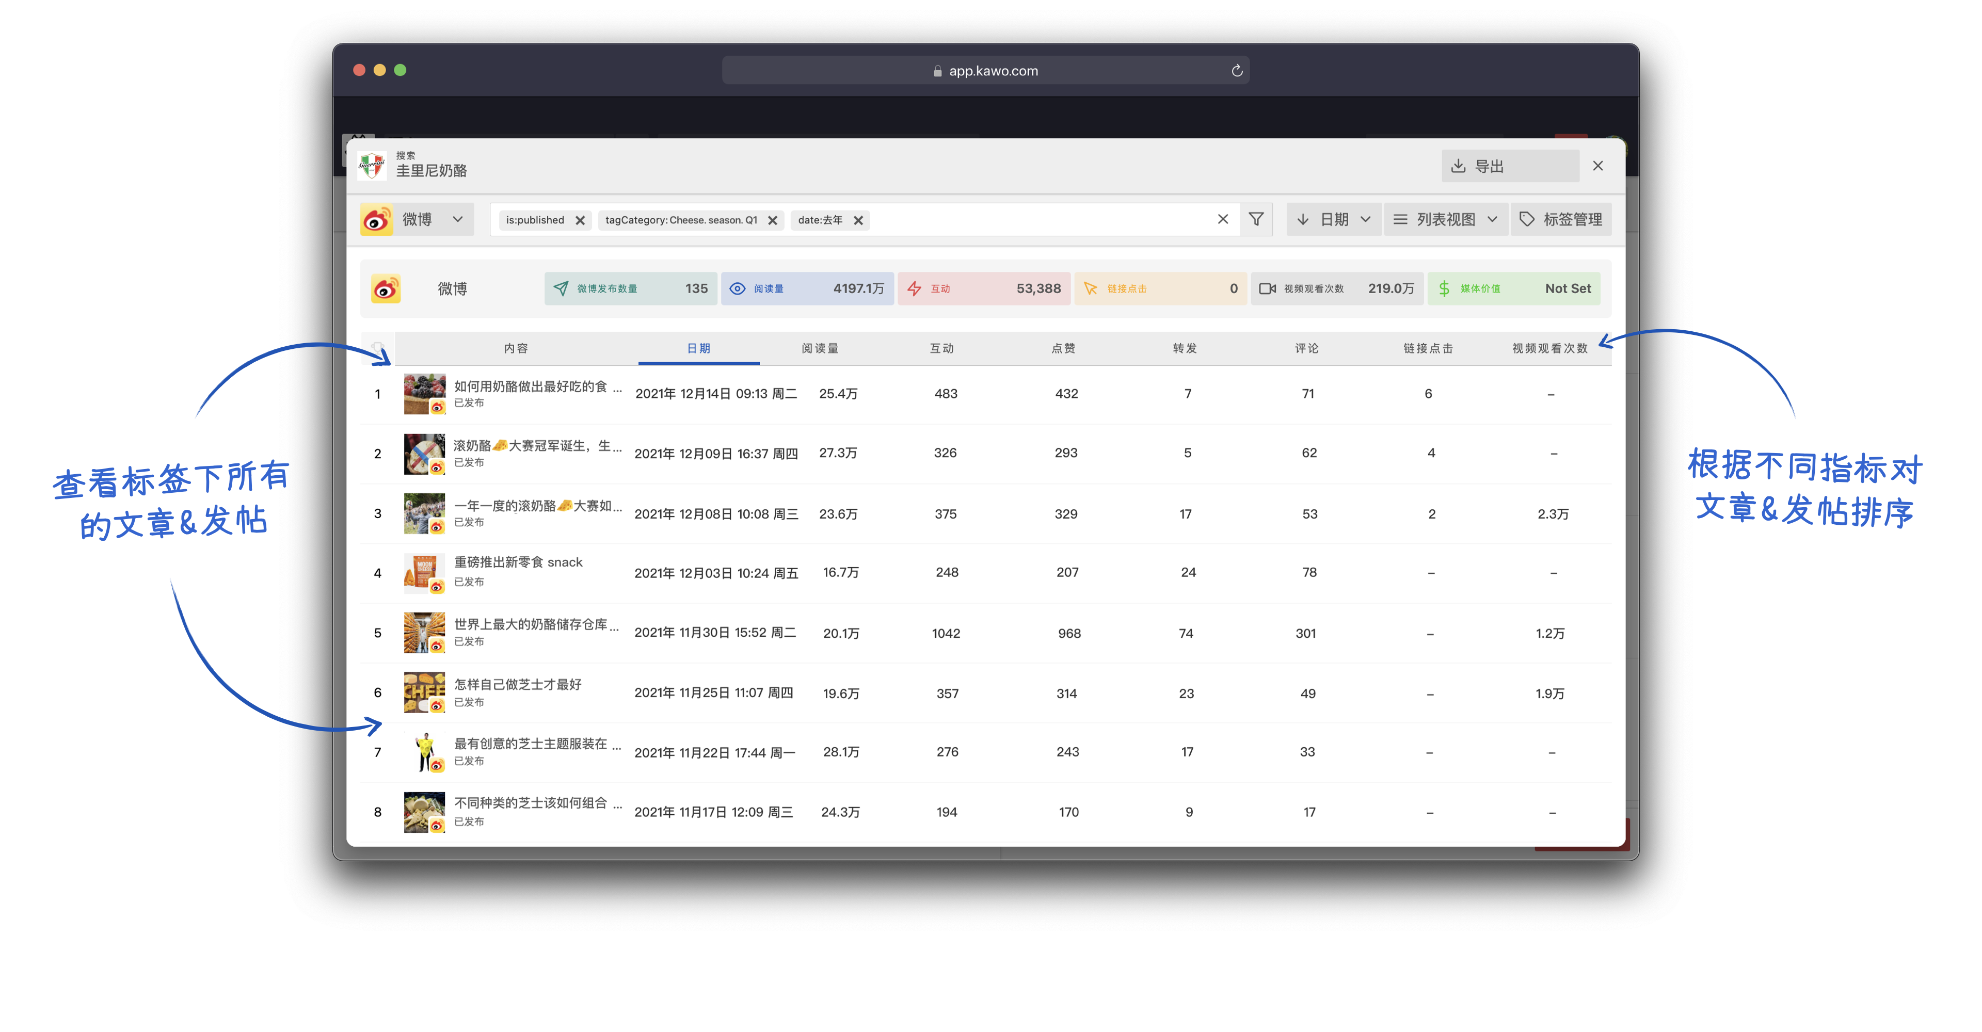Open the 列表视图 view selector

pyautogui.click(x=1445, y=220)
